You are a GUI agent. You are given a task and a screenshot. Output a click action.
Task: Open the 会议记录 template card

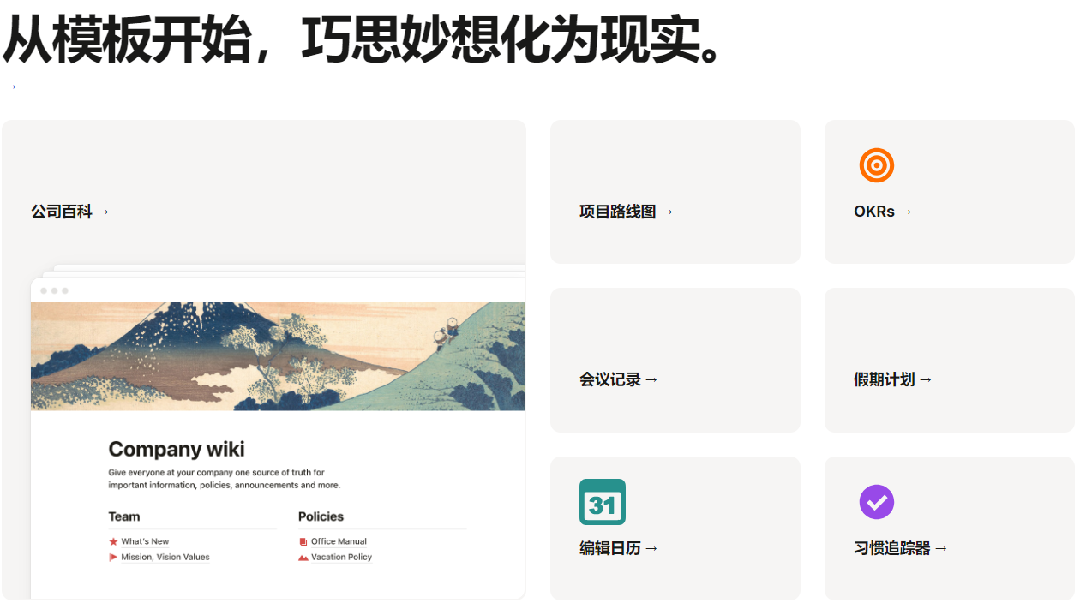point(675,360)
